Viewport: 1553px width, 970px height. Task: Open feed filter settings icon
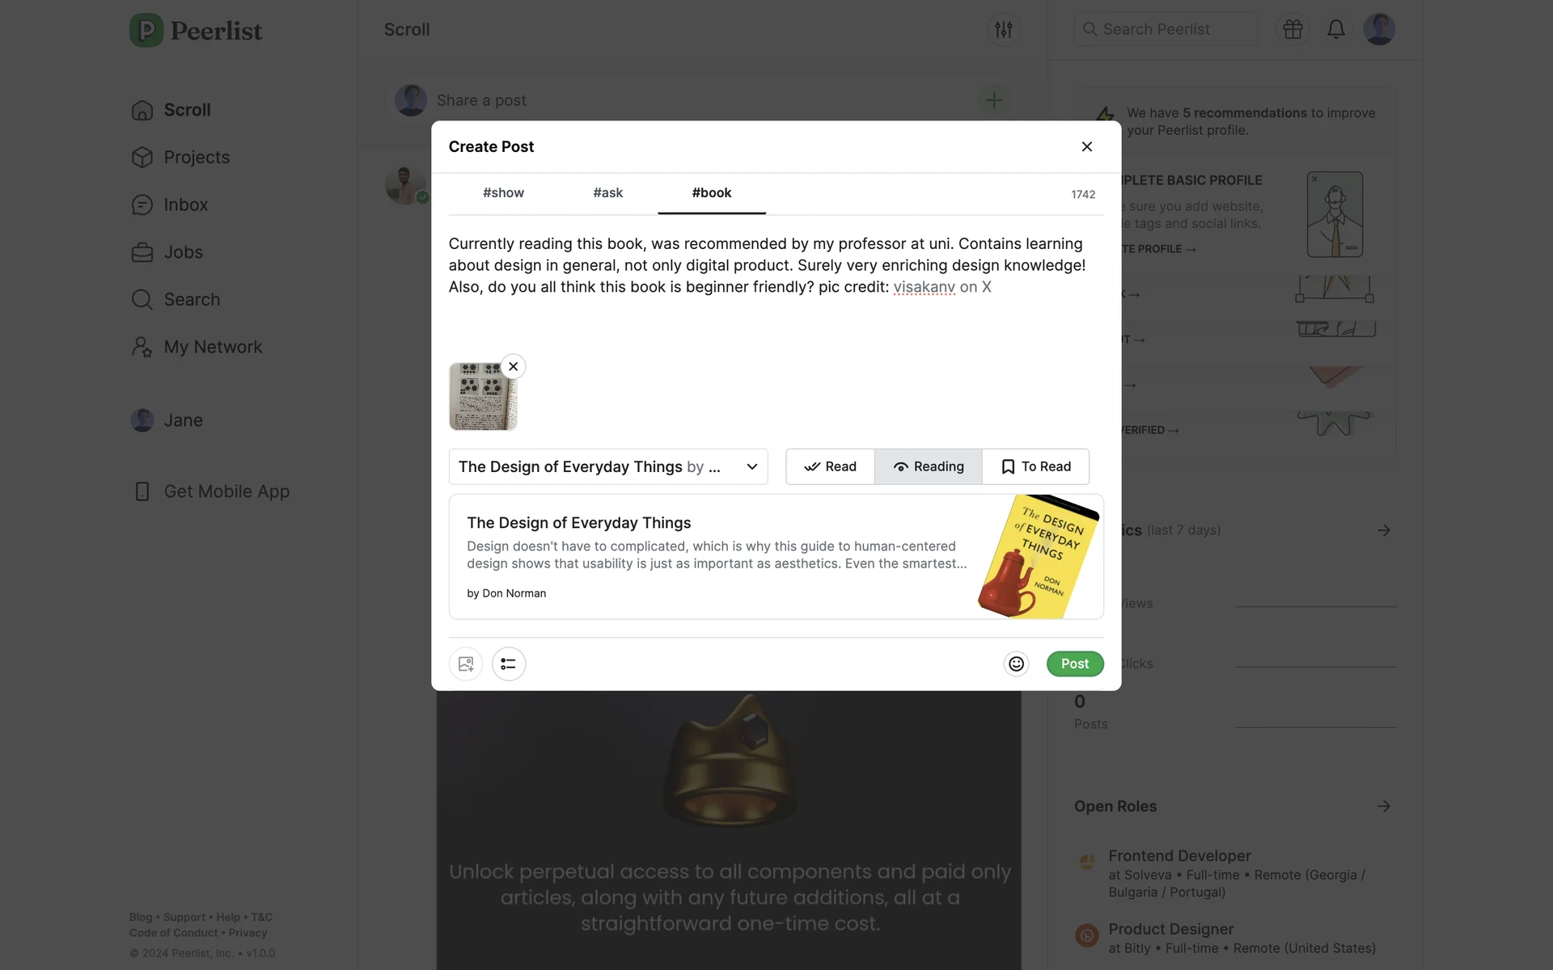pos(1003,30)
